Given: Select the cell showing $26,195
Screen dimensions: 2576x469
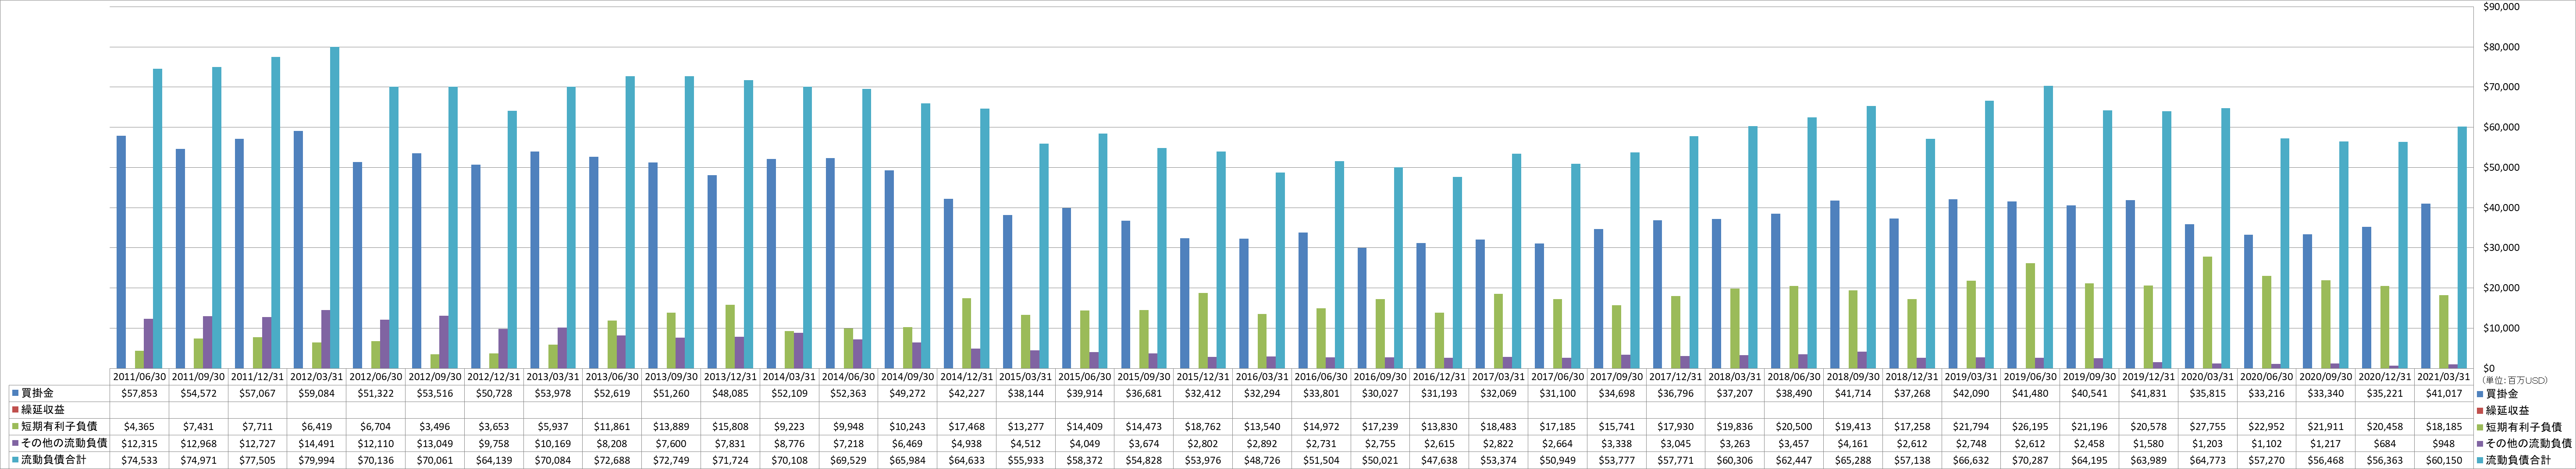Looking at the screenshot, I should (x=2030, y=427).
